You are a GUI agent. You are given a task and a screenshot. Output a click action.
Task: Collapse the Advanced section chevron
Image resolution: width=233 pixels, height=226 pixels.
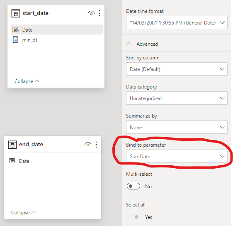click(x=129, y=44)
